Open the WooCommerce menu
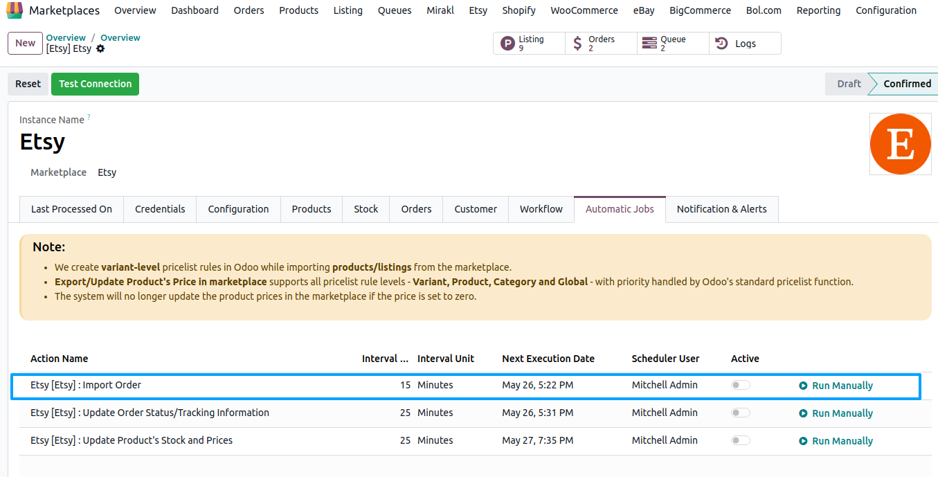Screen dimensions: 938x477 [584, 10]
